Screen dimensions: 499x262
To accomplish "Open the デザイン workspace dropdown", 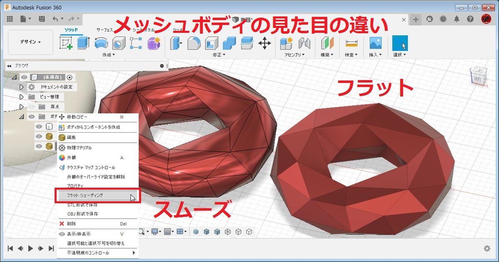I will 31,42.
